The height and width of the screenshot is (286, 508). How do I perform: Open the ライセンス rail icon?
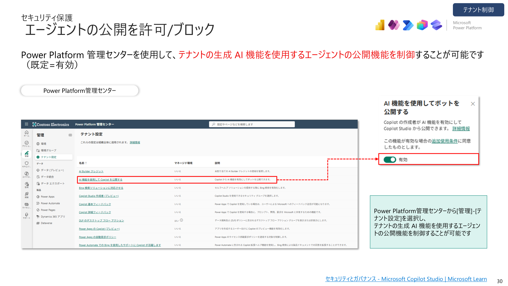pos(26,205)
